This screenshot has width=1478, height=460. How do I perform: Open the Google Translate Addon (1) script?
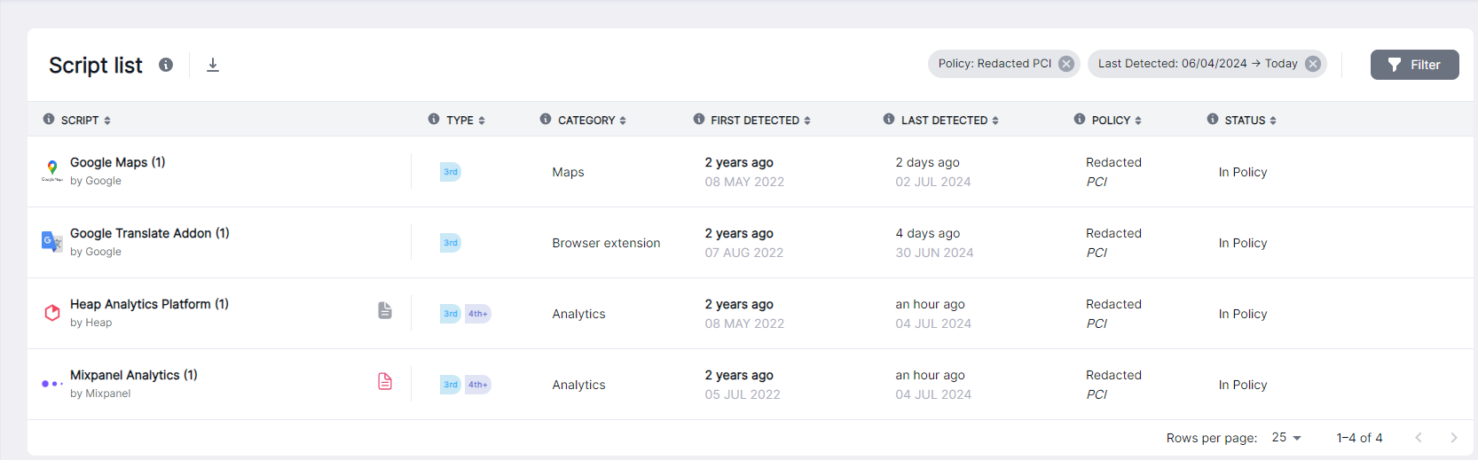pyautogui.click(x=150, y=233)
